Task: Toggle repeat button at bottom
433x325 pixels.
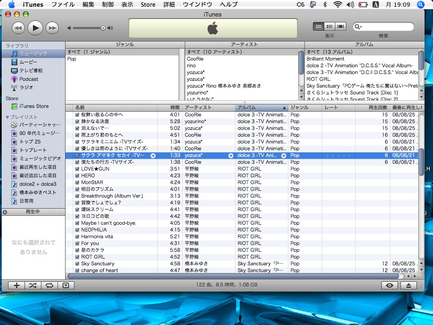Action: pyautogui.click(x=49, y=286)
